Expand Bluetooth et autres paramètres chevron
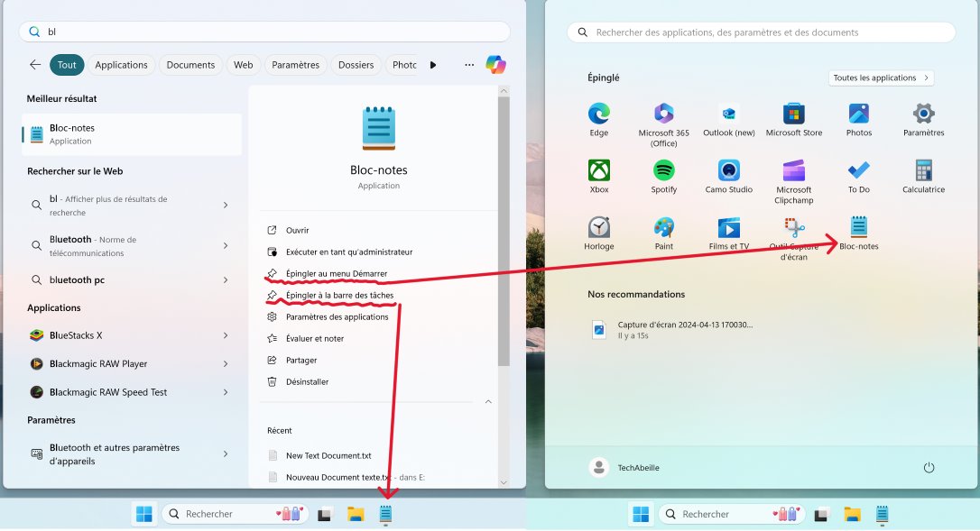Screen dimensions: 980x531 coord(226,454)
